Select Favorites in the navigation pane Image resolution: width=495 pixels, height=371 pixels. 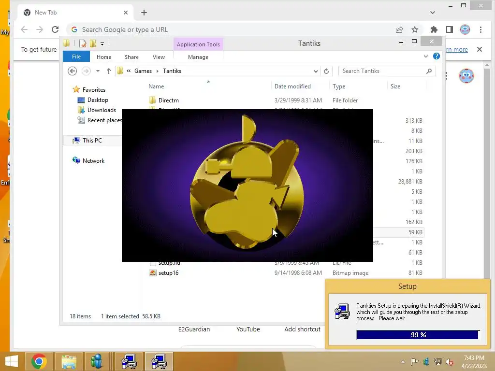pos(94,90)
